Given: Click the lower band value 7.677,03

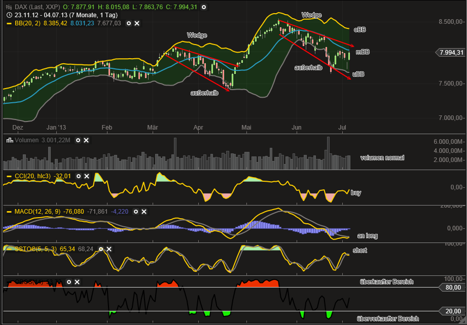Looking at the screenshot, I should coord(109,23).
